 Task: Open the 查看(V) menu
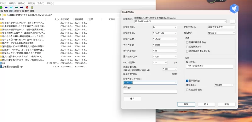pyautogui.click(x=21, y=3)
